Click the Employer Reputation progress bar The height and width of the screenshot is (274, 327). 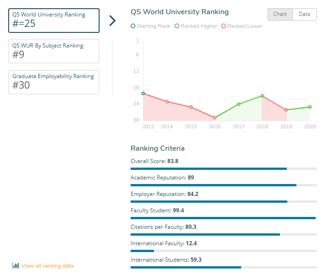224,202
